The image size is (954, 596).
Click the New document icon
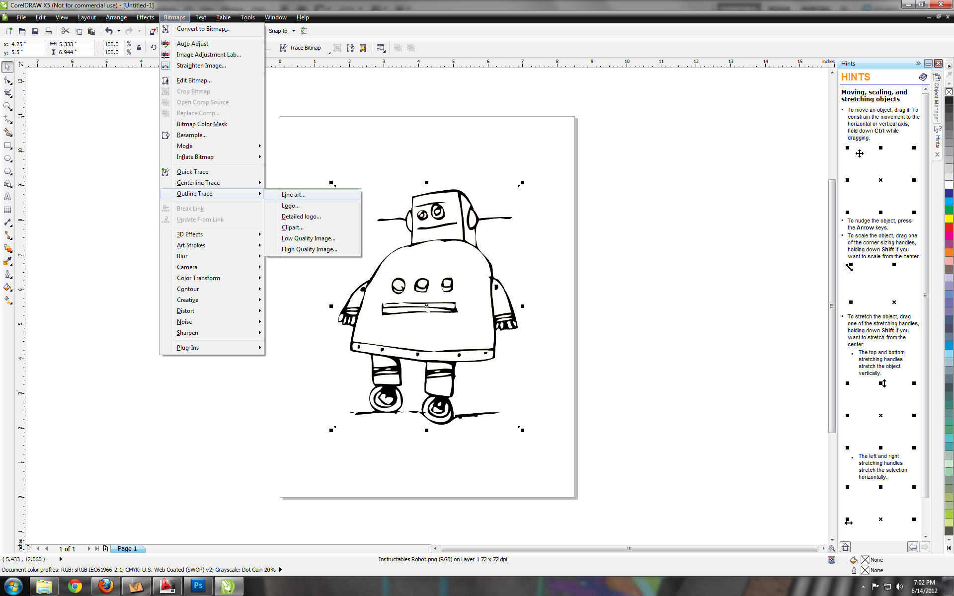9,31
